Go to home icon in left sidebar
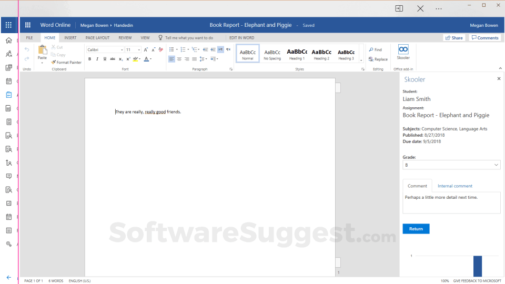The height and width of the screenshot is (284, 505). [9, 40]
